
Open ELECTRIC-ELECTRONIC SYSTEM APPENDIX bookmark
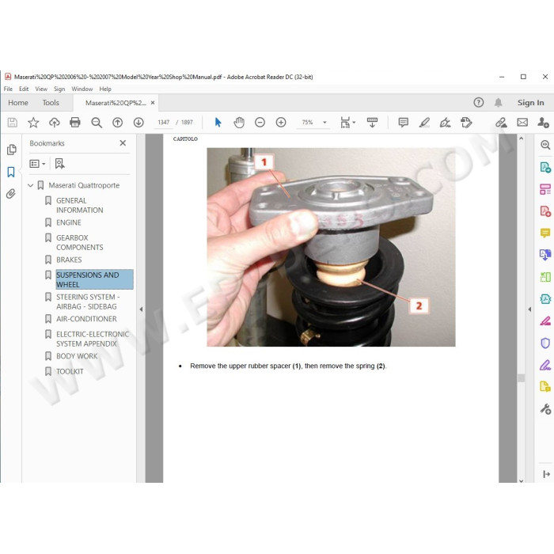click(93, 339)
